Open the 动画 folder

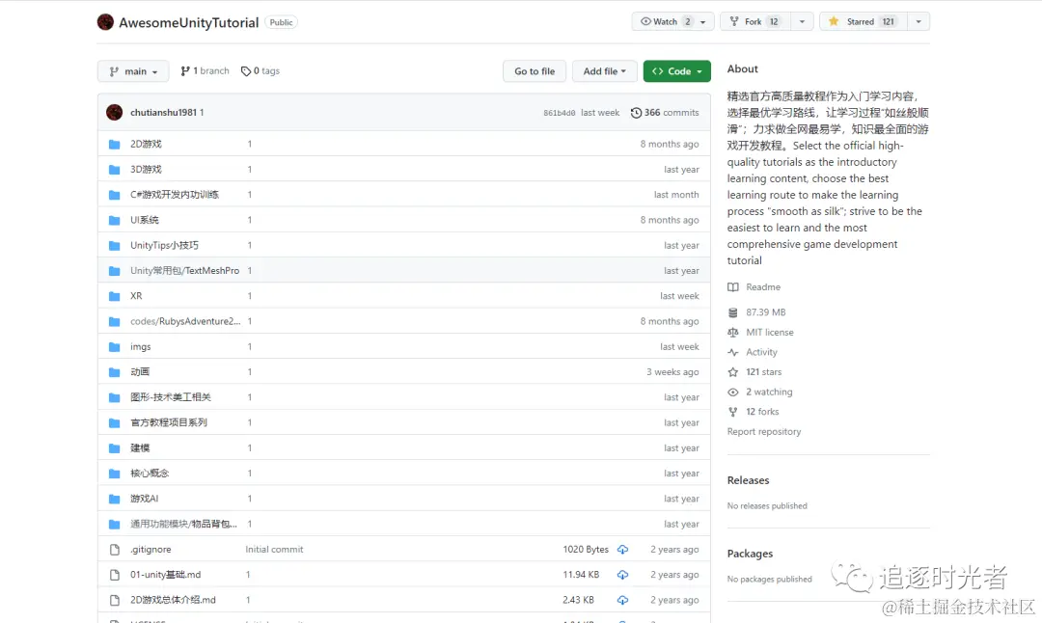point(140,372)
